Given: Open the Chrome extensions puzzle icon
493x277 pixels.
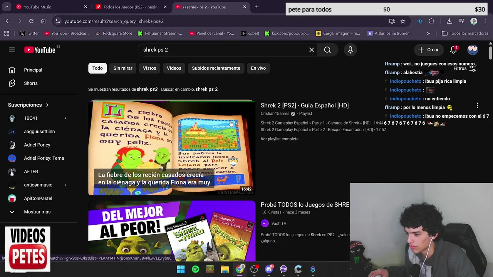Looking at the screenshot, I should click(432, 21).
